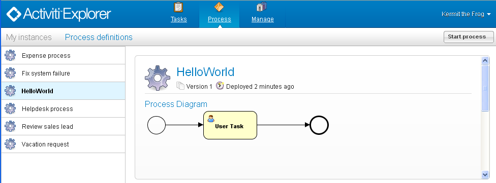Open the Process definitions sub-tab
496x183 pixels.
pos(99,37)
